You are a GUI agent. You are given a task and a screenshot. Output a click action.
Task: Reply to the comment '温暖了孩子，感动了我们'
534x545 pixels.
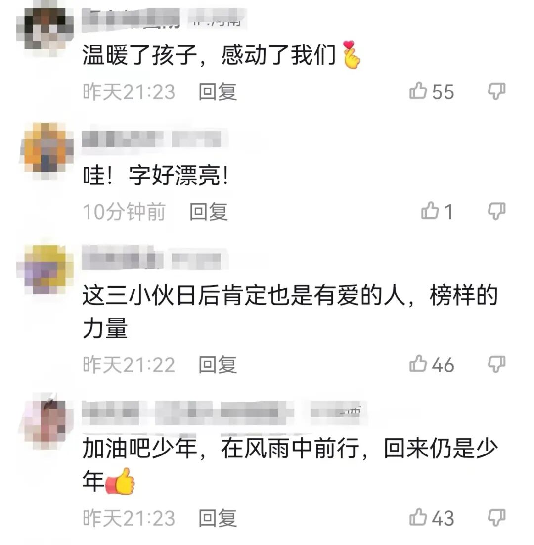[218, 92]
